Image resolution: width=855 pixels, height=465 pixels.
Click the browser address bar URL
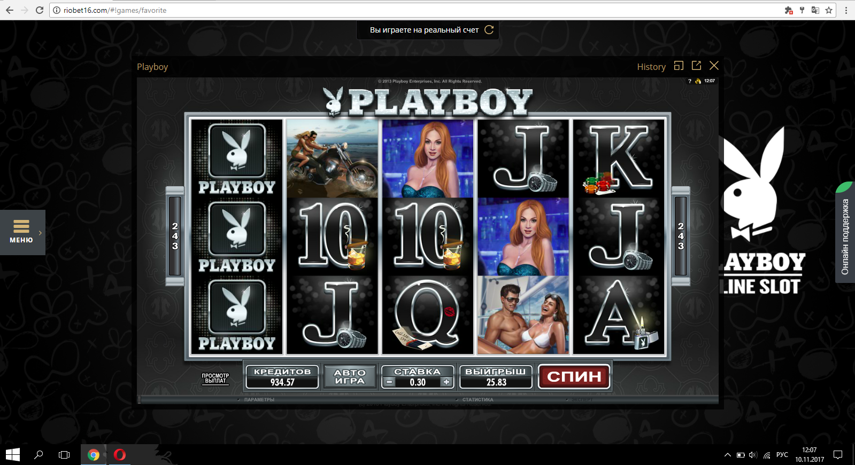pyautogui.click(x=115, y=10)
